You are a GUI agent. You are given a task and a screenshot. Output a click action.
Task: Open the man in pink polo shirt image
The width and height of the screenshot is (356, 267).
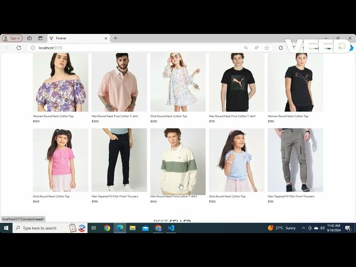pos(119,82)
